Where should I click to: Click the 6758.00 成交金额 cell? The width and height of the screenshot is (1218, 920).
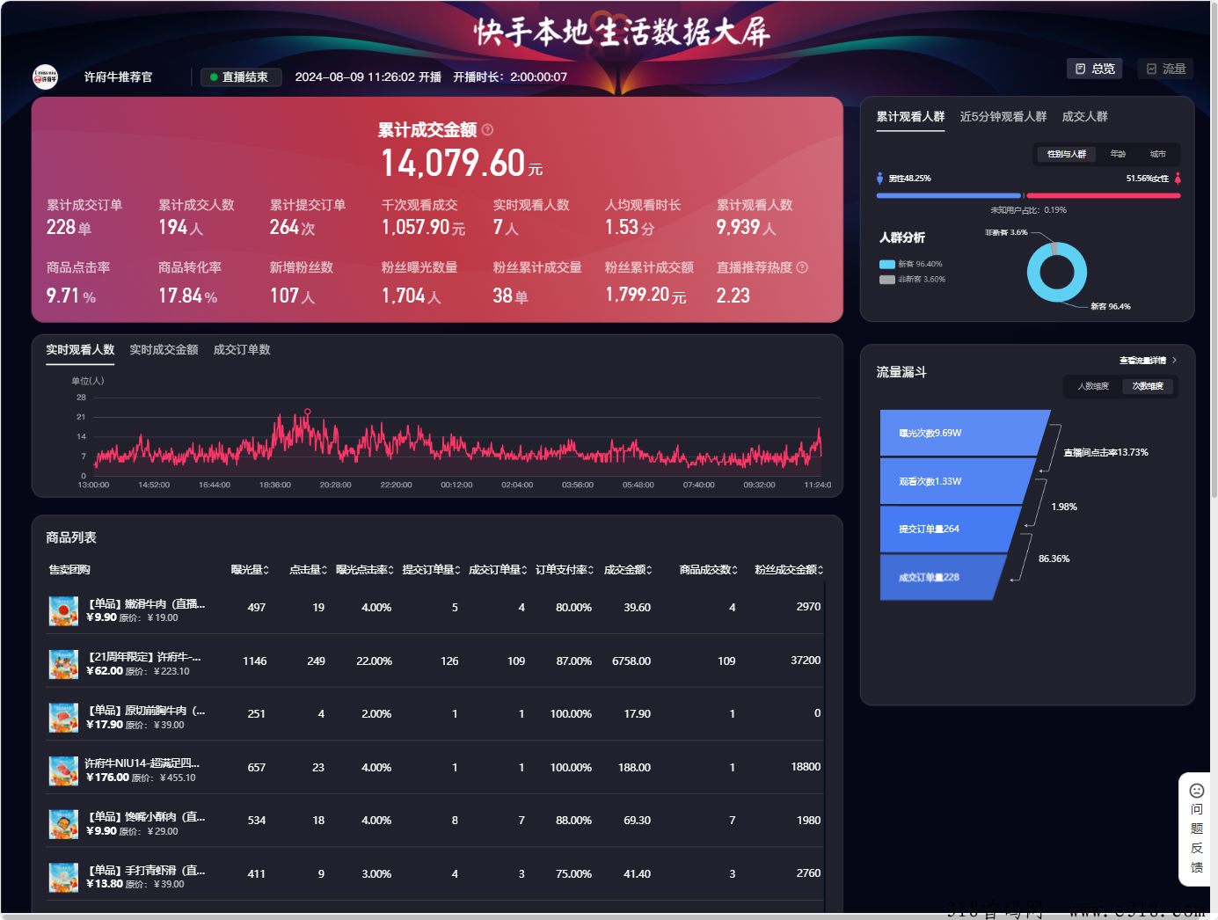[631, 661]
